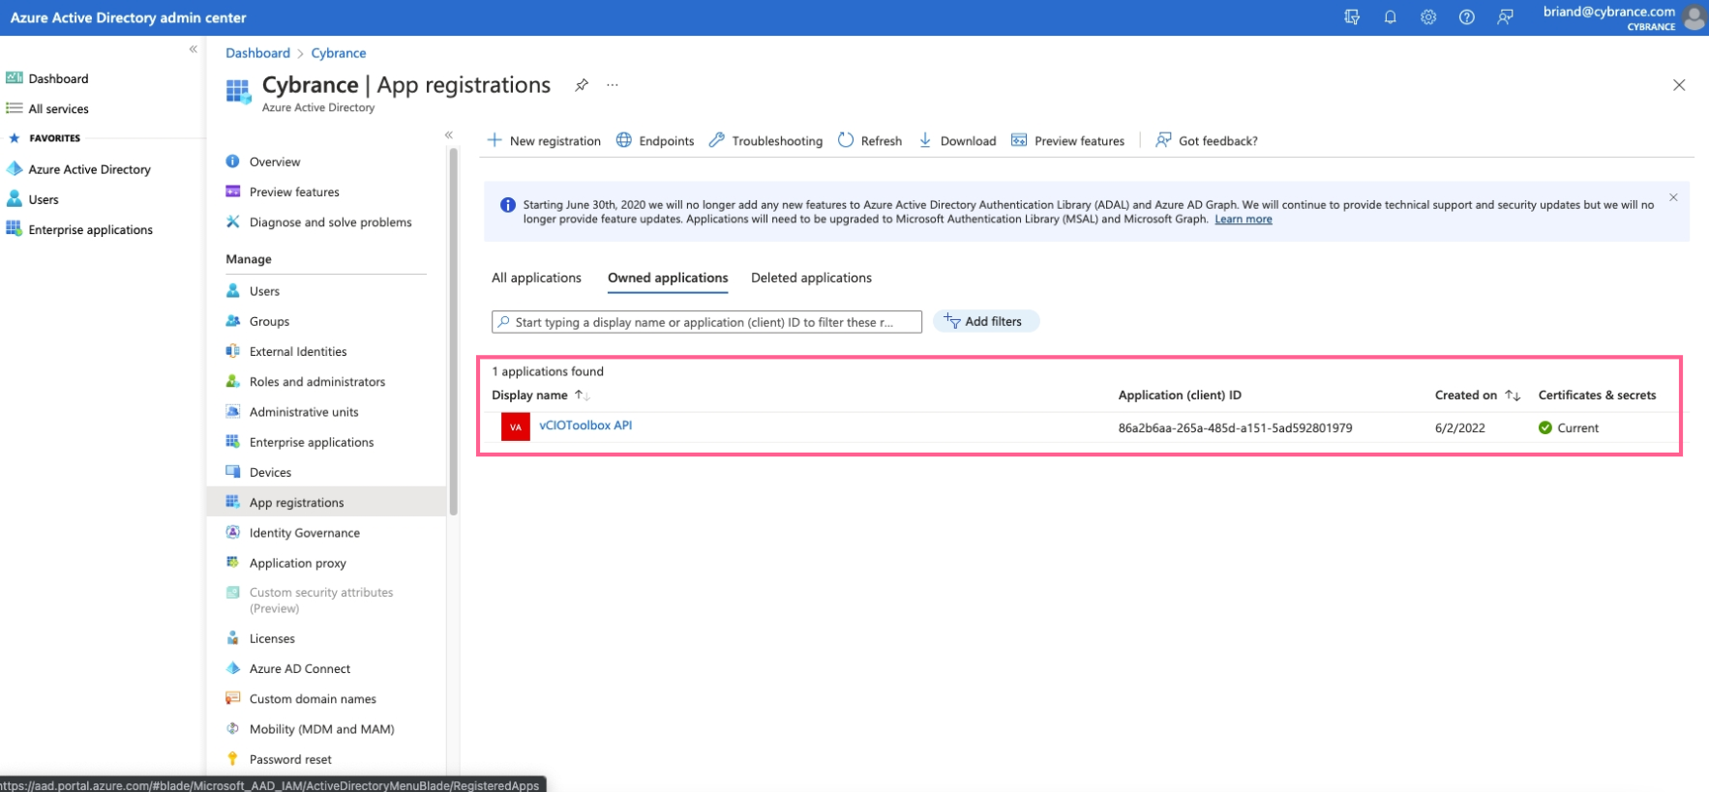This screenshot has height=792, width=1709.
Task: Select the Owned applications tab
Action: (x=668, y=278)
